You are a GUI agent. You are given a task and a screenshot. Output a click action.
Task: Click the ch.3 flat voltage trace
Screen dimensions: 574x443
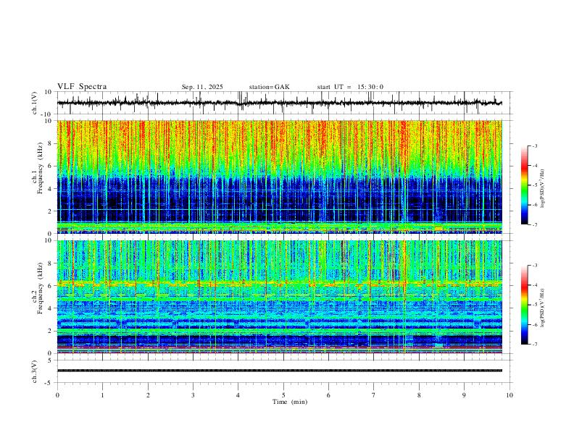point(280,371)
